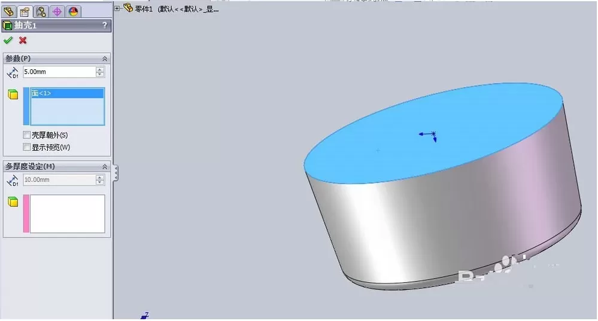Click the panel collapse handle on the splitter
The width and height of the screenshot is (598, 321).
116,173
